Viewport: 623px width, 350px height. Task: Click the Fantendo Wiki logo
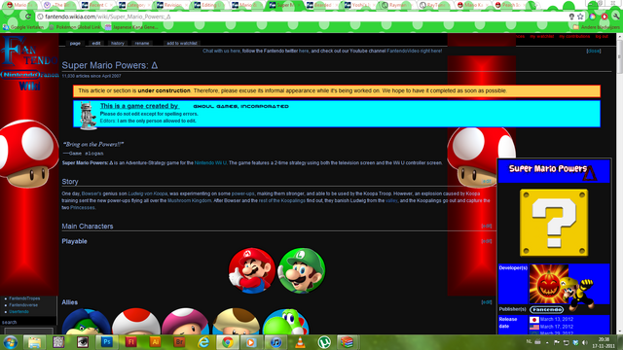[x=30, y=63]
